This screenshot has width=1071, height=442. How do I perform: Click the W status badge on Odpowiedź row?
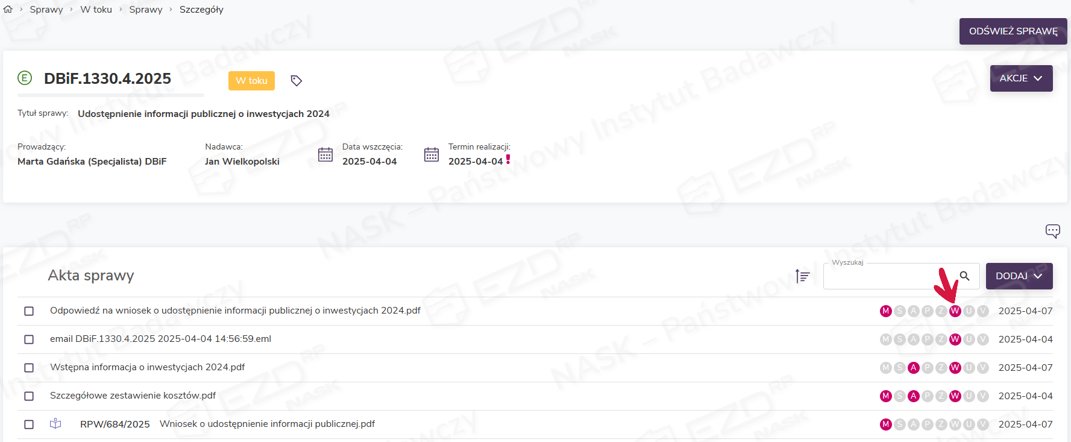955,311
